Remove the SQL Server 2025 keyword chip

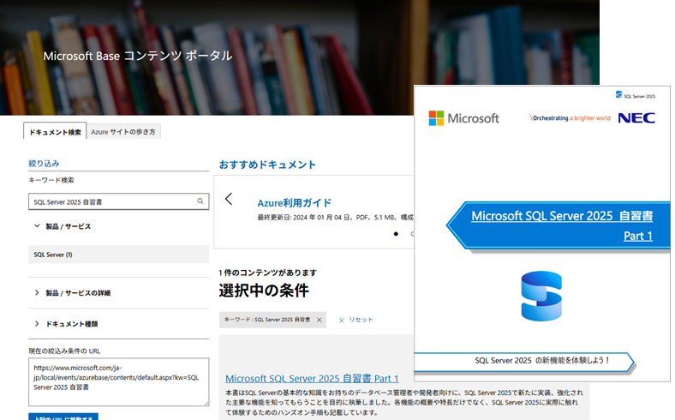point(320,320)
